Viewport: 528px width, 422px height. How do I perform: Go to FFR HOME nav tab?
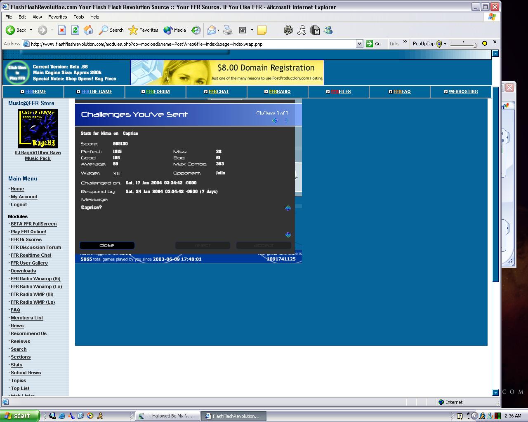click(33, 91)
